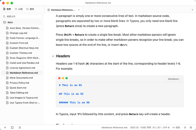Toggle the sidebar panel icon in status bar
The image size is (196, 130).
pyautogui.click(x=12, y=127)
